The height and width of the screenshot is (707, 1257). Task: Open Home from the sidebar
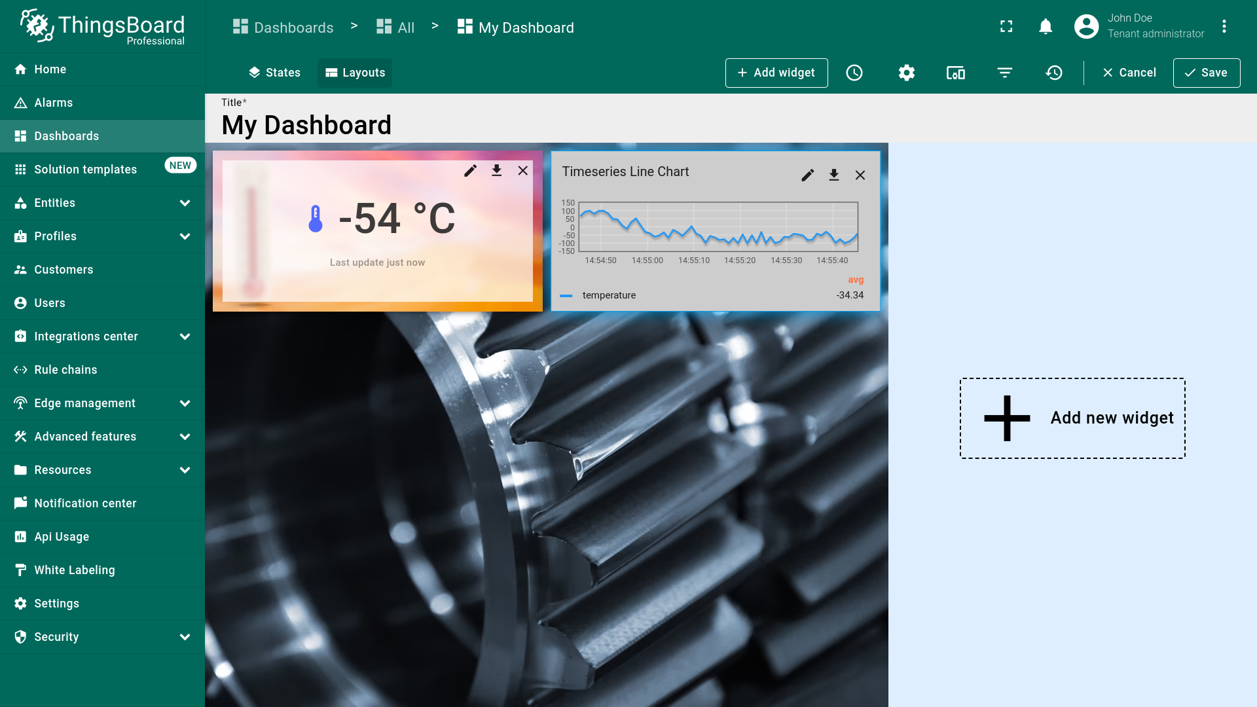102,69
